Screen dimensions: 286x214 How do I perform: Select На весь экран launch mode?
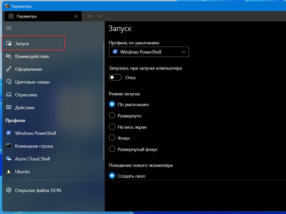112,127
